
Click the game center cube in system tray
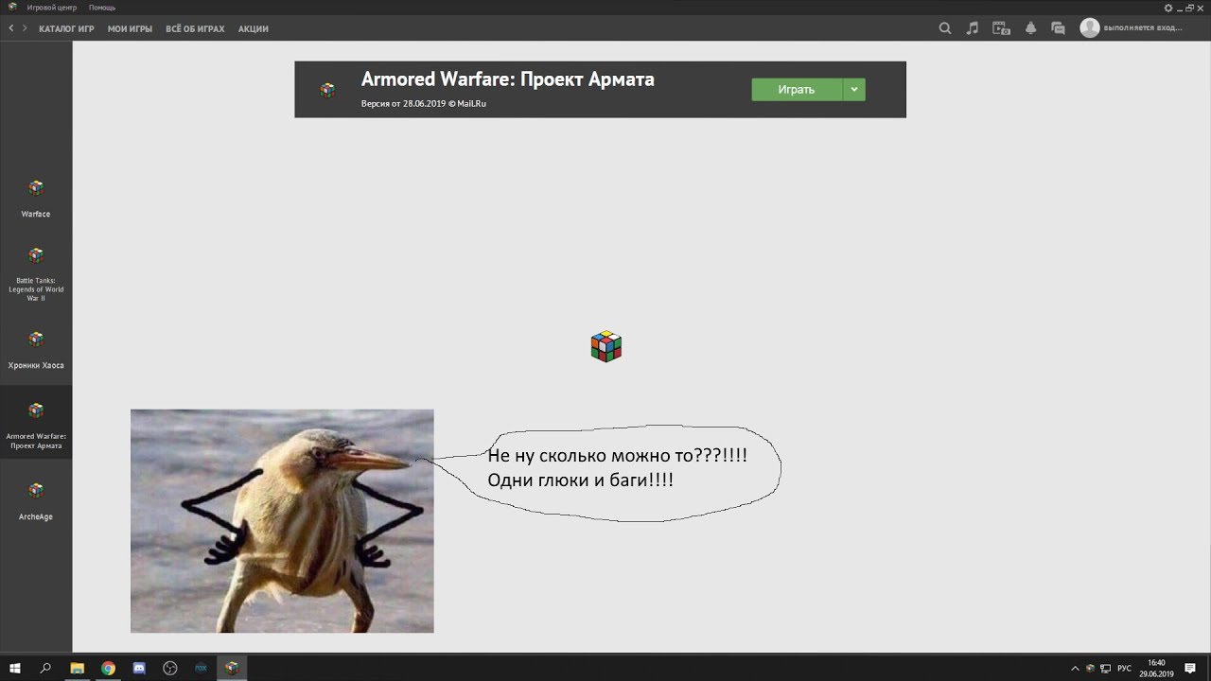(x=1090, y=668)
